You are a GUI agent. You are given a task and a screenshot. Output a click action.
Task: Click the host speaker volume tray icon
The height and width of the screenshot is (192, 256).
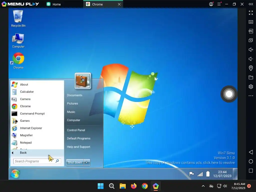pyautogui.click(x=225, y=186)
